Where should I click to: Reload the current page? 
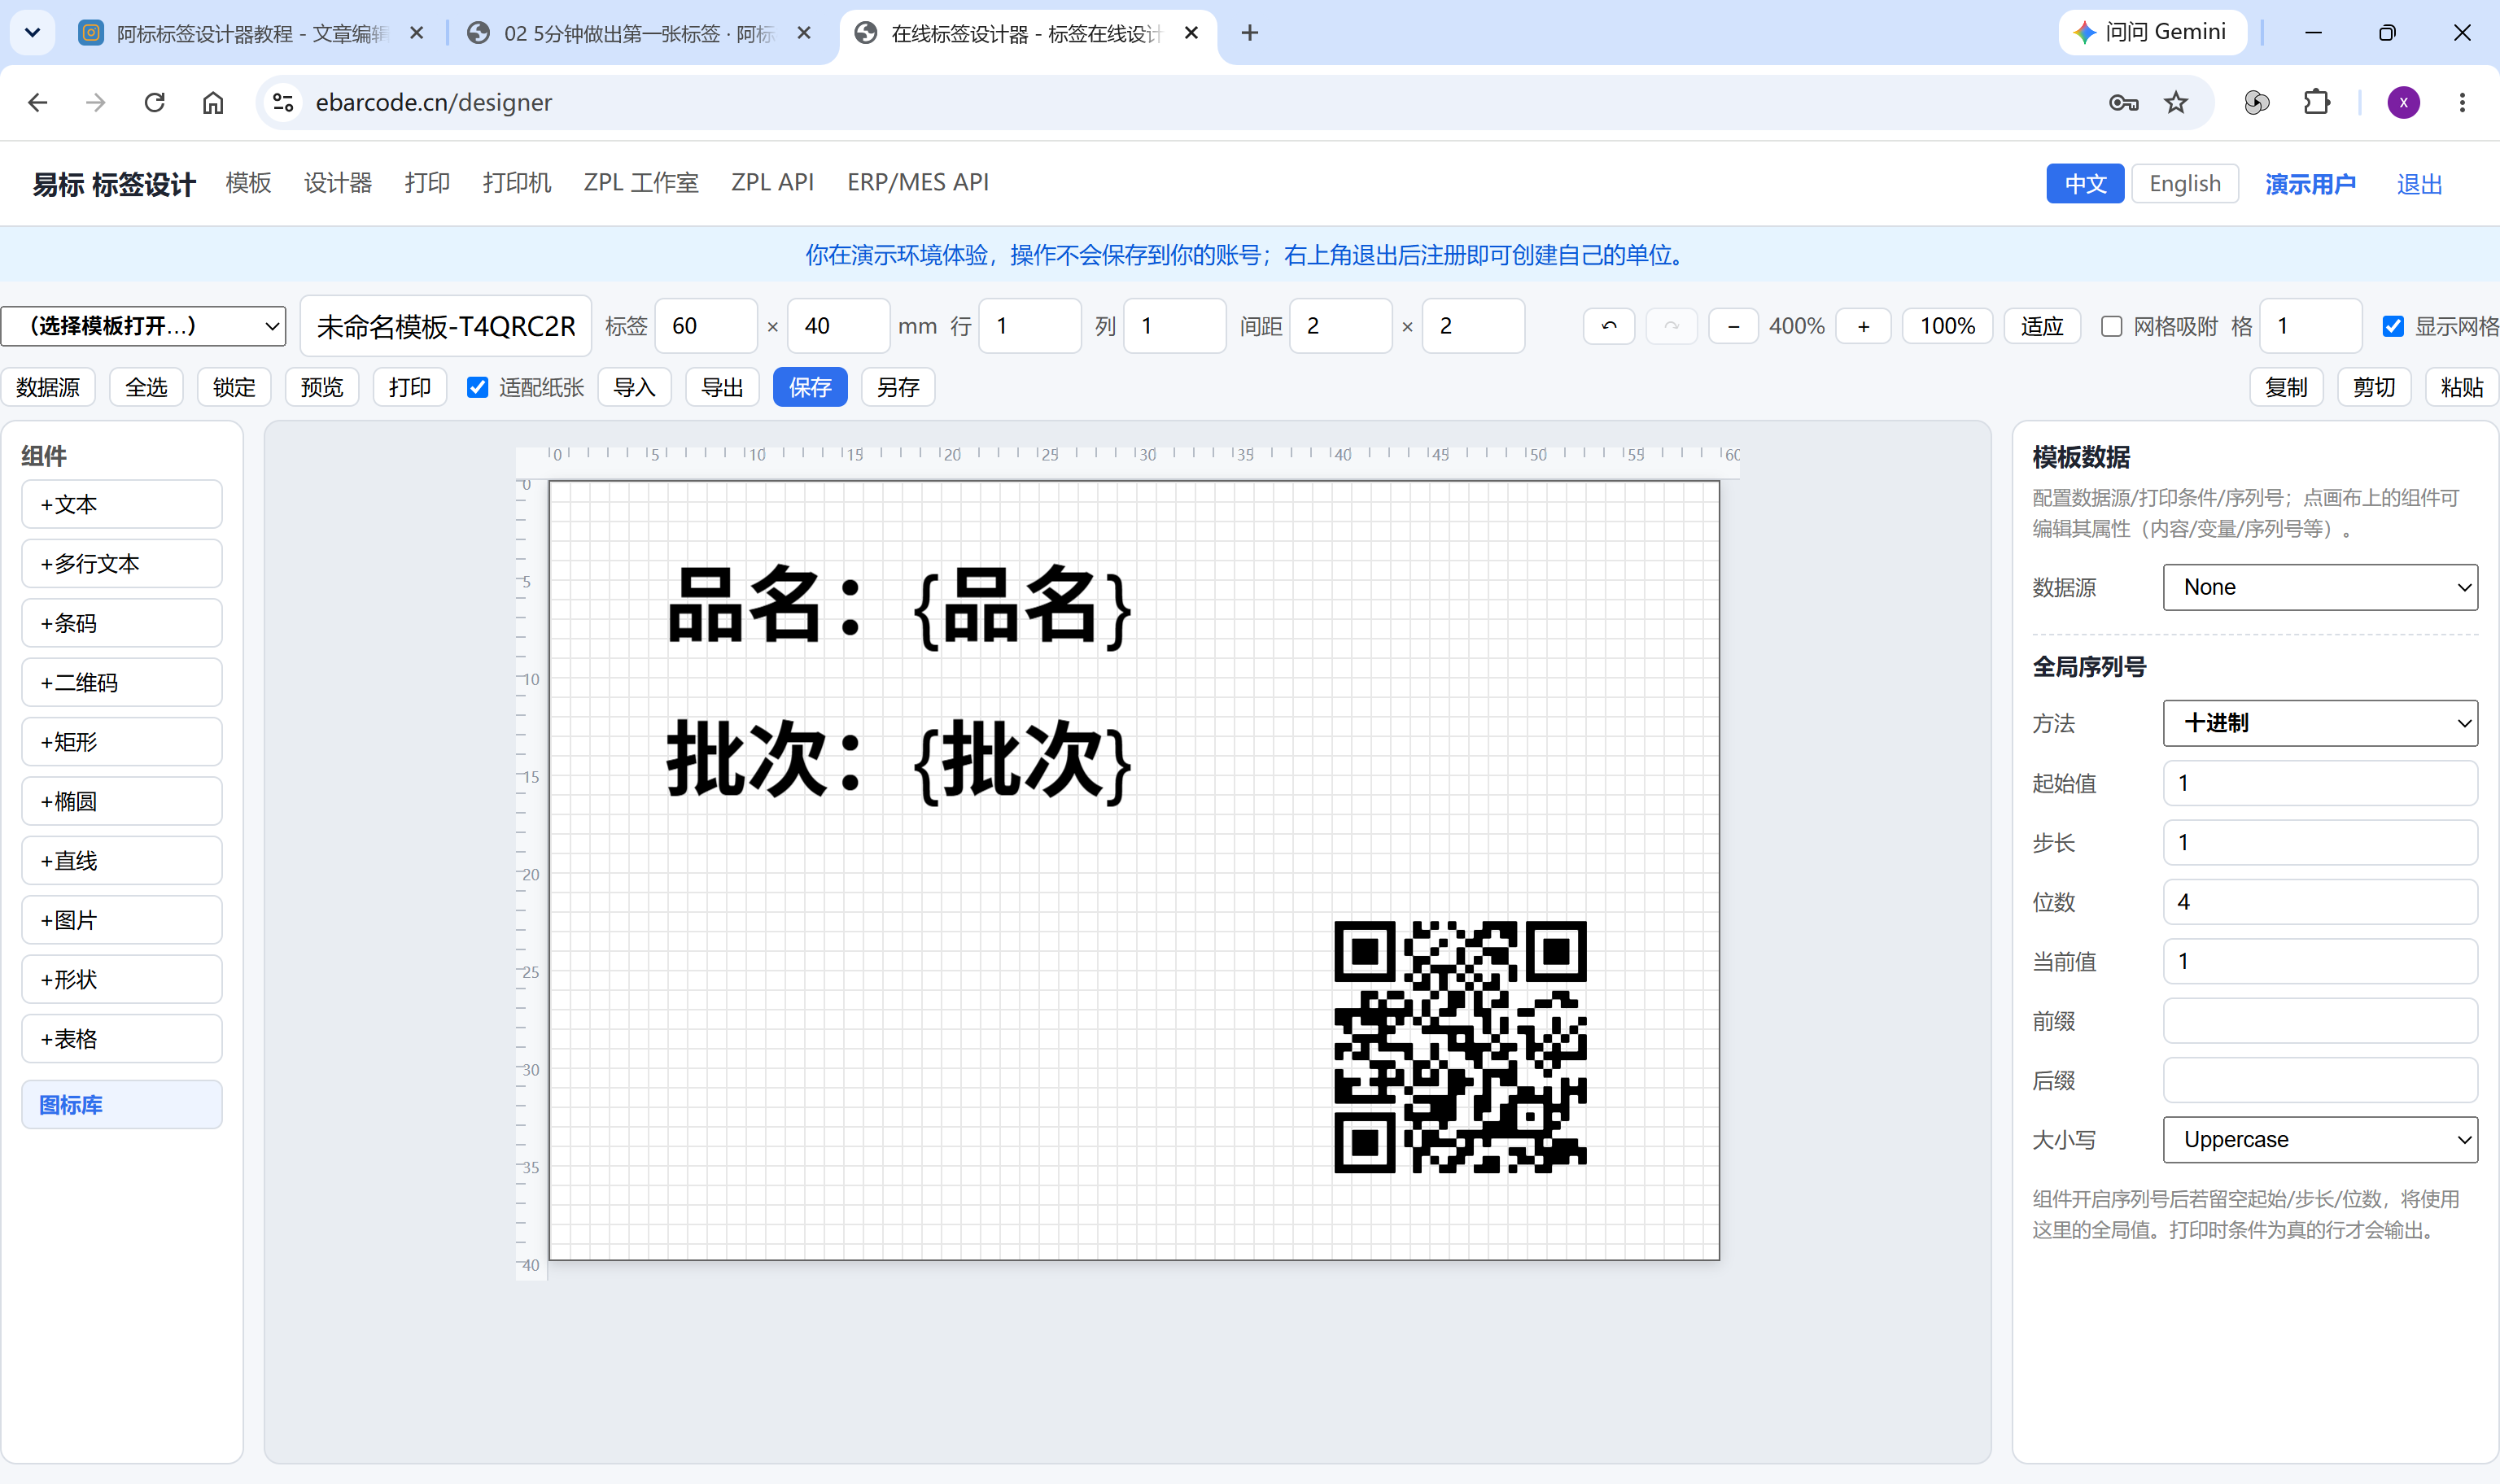point(154,102)
